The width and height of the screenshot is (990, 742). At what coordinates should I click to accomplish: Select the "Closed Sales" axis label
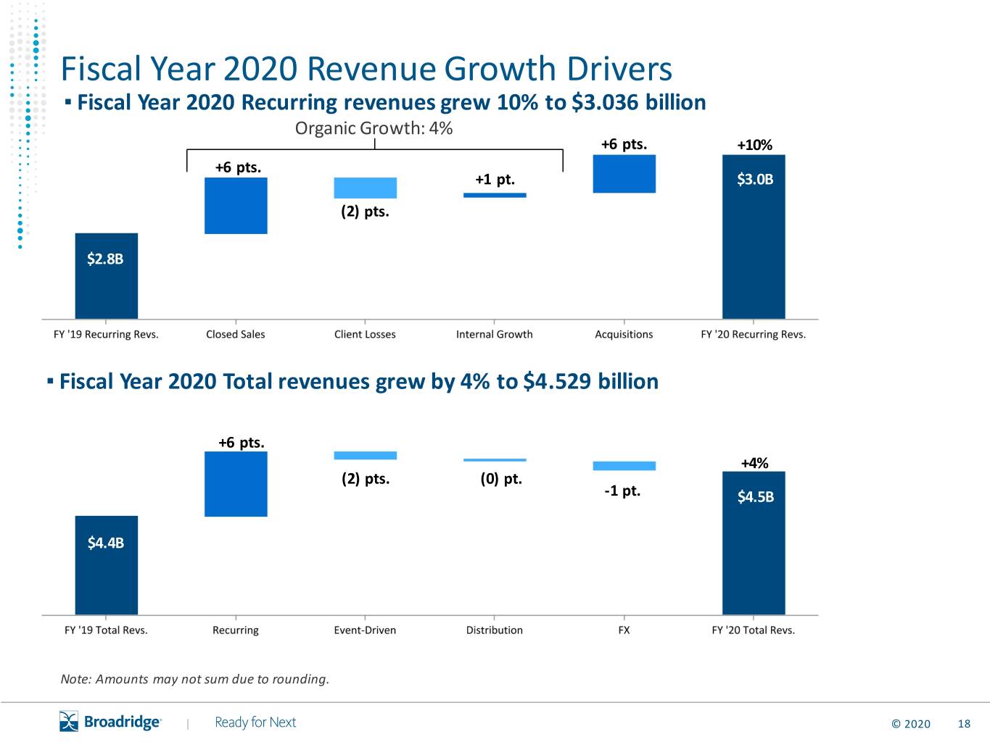tap(236, 334)
